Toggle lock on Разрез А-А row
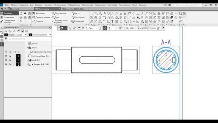The width and height of the screenshot is (218, 123). pyautogui.click(x=10, y=64)
